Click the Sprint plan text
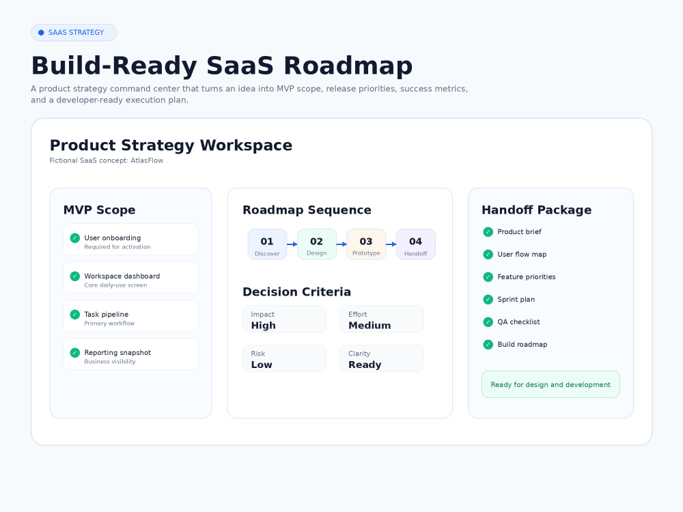Image resolution: width=683 pixels, height=512 pixels. tap(516, 300)
